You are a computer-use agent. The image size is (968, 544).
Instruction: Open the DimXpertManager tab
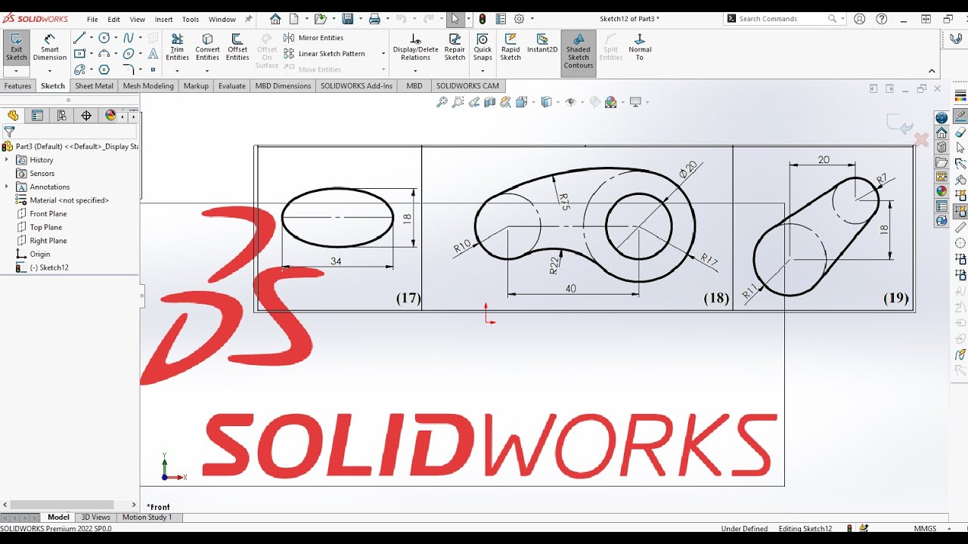click(x=86, y=116)
